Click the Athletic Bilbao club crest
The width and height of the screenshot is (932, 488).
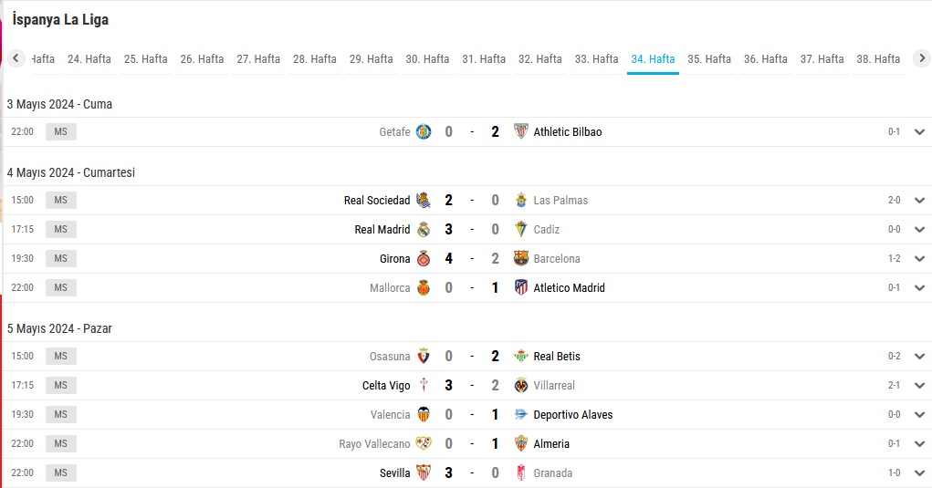[x=520, y=131]
